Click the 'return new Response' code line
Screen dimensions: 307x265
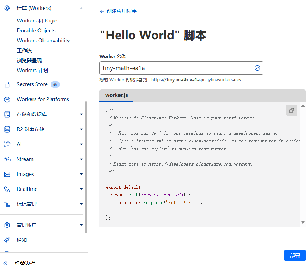coord(160,203)
